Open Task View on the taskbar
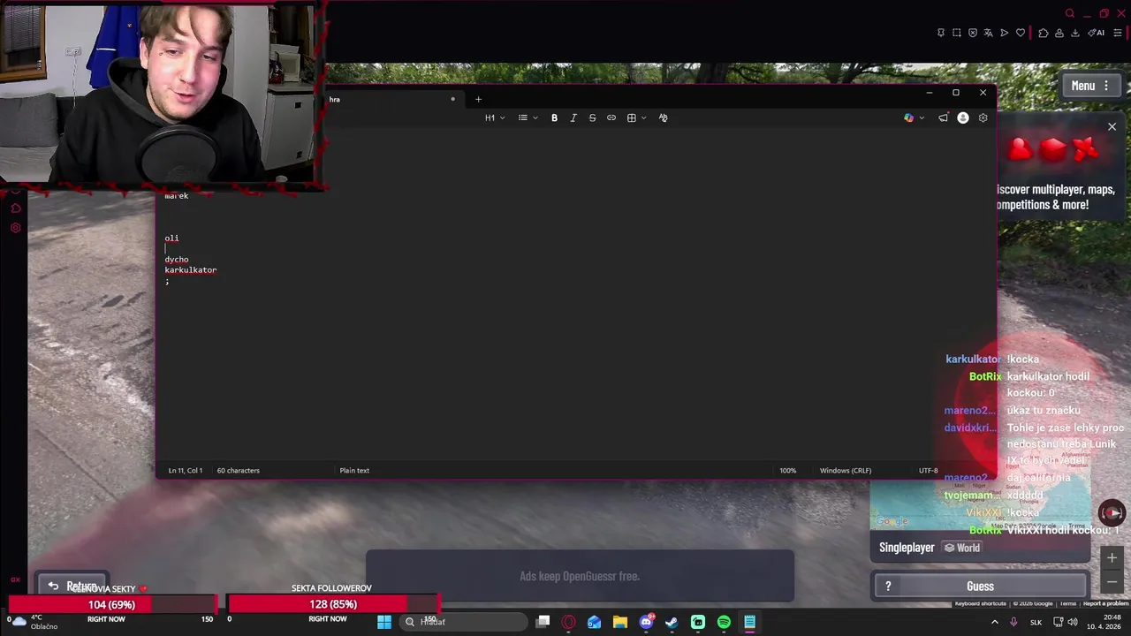The width and height of the screenshot is (1131, 636). click(x=543, y=622)
